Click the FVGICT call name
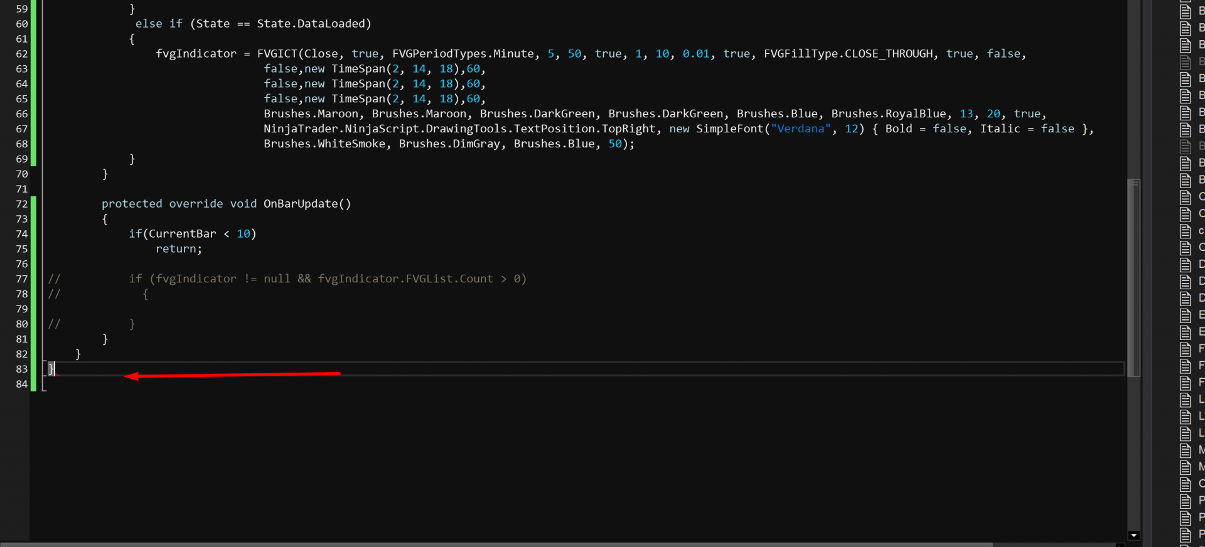 (277, 54)
